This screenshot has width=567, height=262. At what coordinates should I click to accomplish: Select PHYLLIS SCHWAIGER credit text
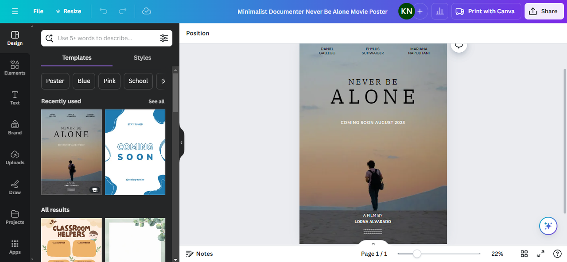(x=373, y=51)
